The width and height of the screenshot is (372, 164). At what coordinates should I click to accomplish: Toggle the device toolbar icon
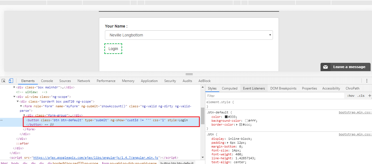coord(11,81)
